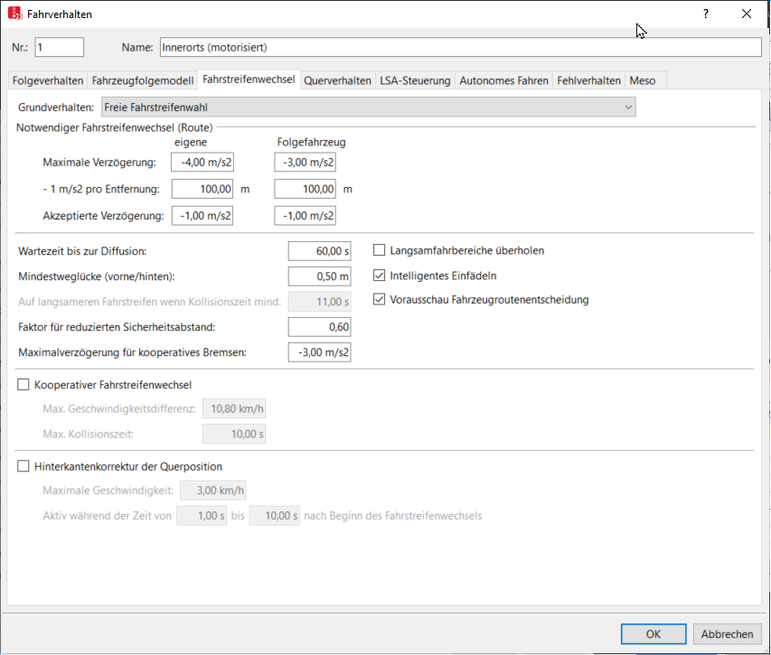Switch to the Folgeverhalten tab
Viewport: 771px width, 655px height.
pos(49,80)
